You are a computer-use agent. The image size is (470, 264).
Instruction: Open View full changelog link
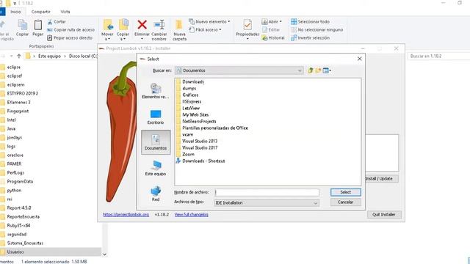click(x=191, y=215)
